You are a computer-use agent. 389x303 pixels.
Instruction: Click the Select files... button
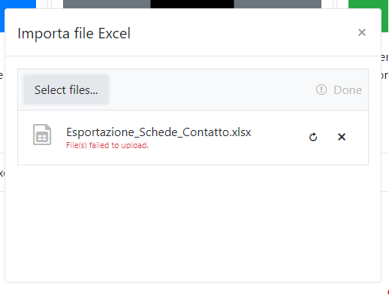coord(66,89)
